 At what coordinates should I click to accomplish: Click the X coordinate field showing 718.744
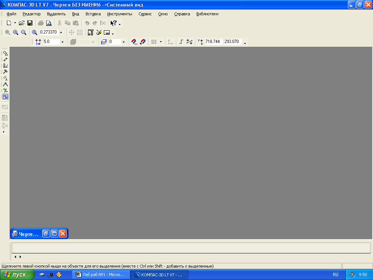point(213,42)
